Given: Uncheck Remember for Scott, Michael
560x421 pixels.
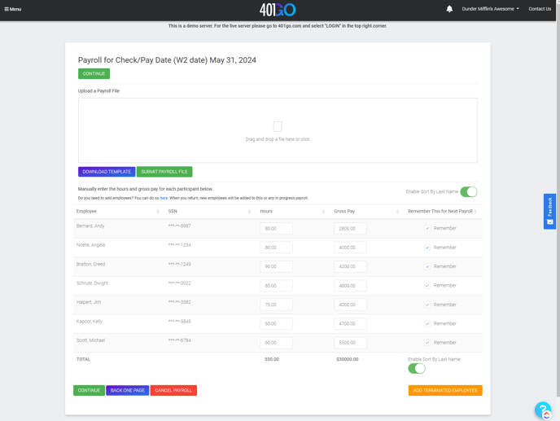Looking at the screenshot, I should pos(427,343).
